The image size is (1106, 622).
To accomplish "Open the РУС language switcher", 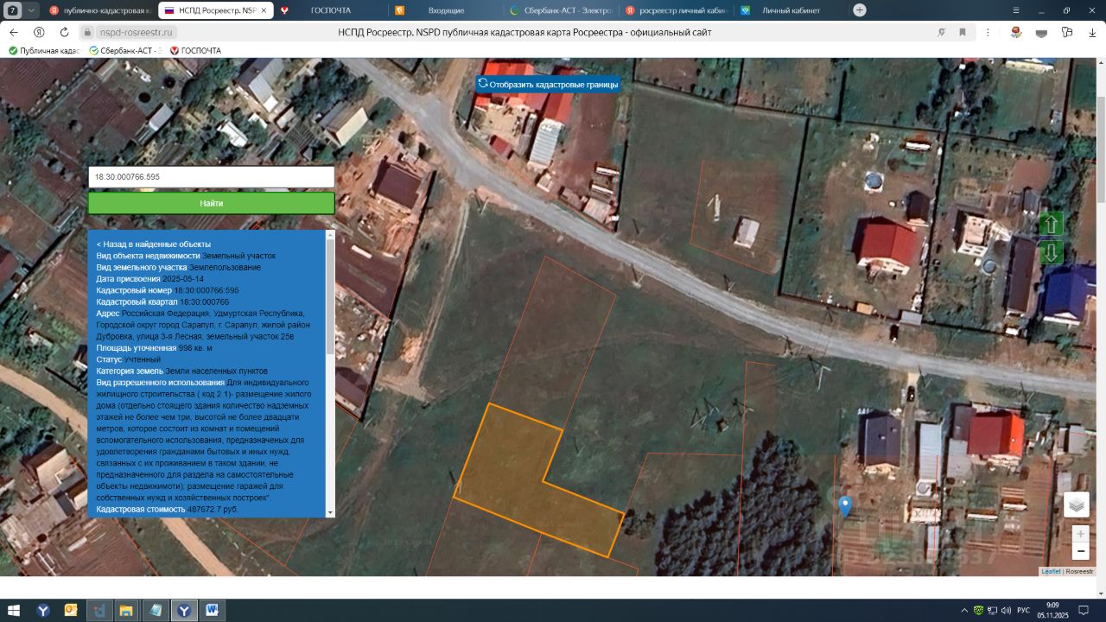I will pos(1023,610).
